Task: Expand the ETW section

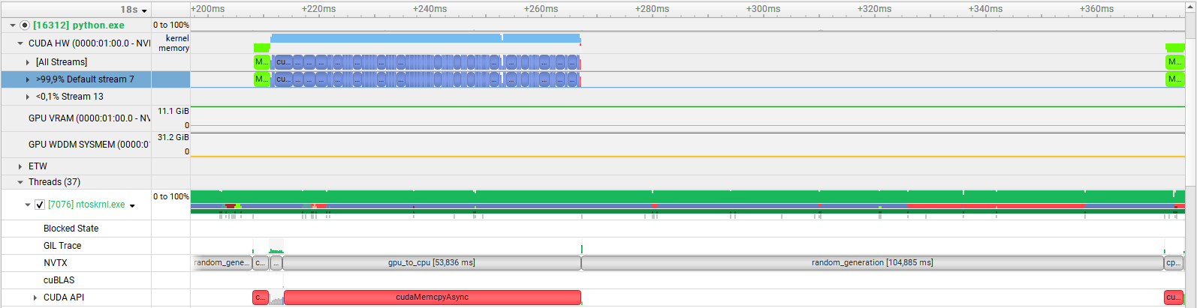Action: [20, 166]
